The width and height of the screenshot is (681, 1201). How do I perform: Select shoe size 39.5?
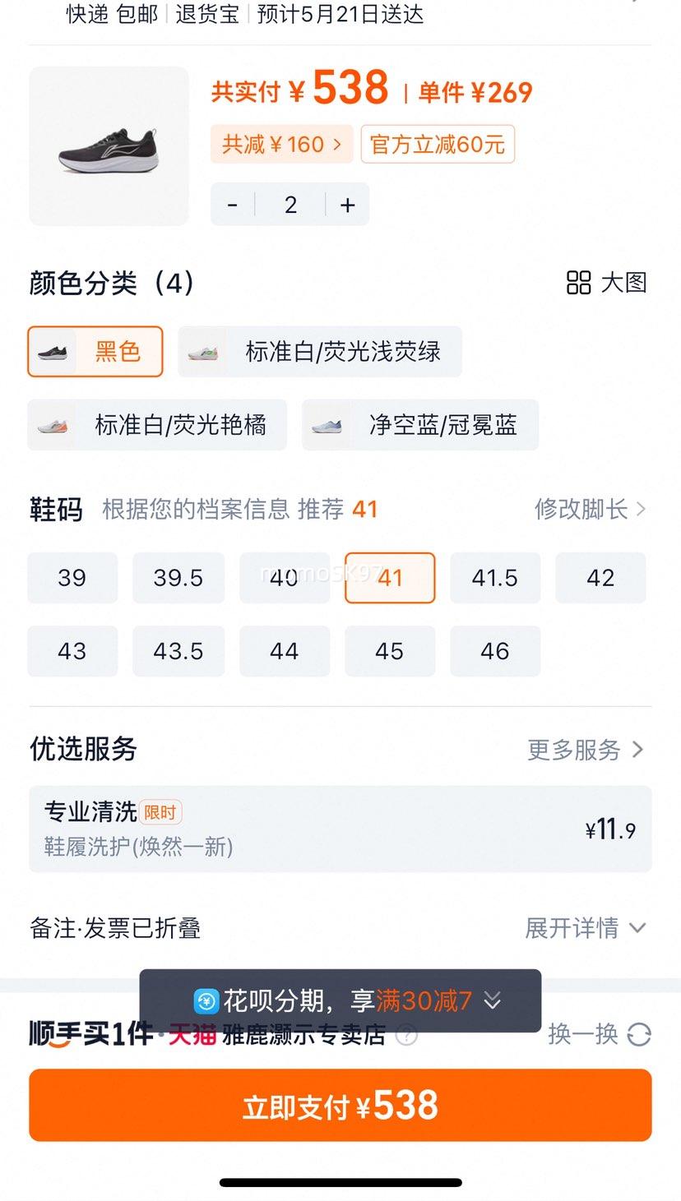point(178,578)
